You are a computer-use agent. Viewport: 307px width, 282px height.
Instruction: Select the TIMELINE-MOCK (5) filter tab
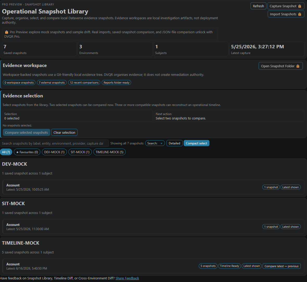pos(110,152)
